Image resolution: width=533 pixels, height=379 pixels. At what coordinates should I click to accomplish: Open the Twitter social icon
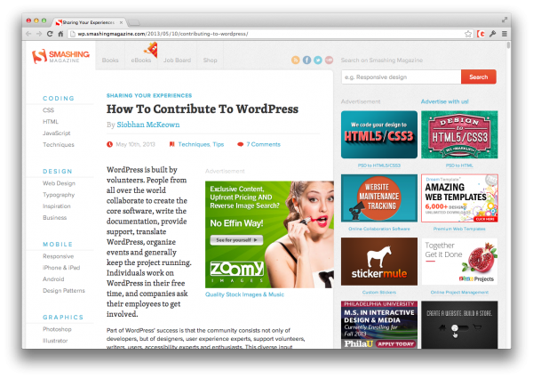[x=318, y=60]
